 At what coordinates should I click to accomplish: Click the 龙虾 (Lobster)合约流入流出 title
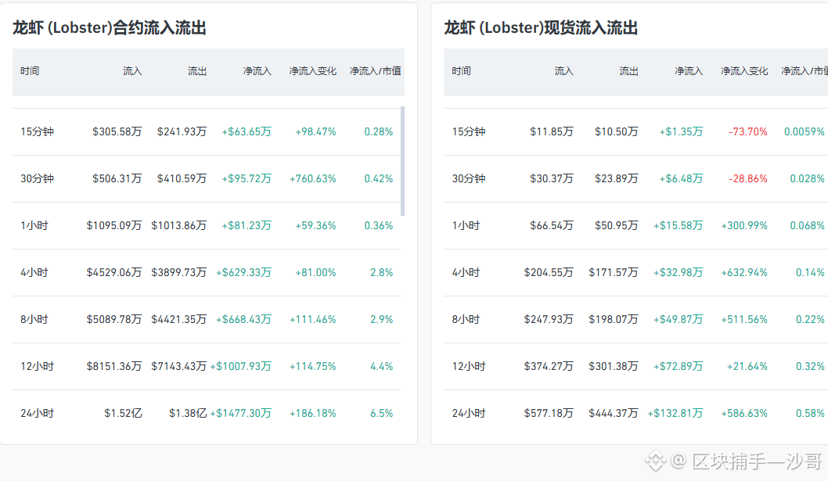click(110, 27)
